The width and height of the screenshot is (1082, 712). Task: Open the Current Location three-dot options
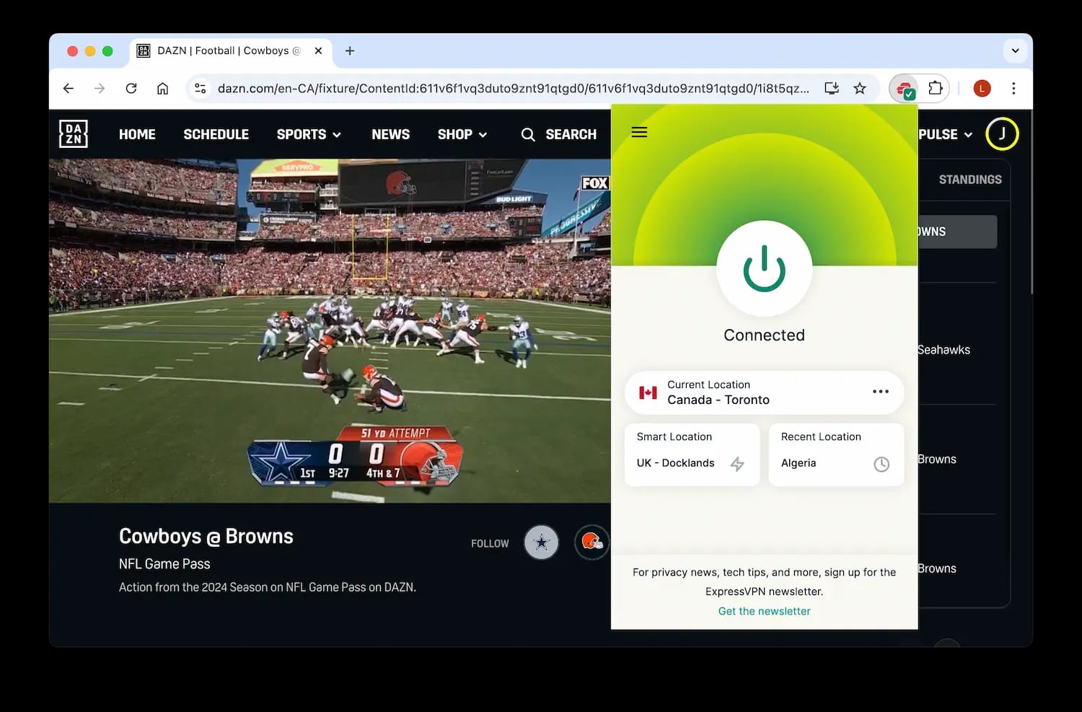tap(880, 392)
